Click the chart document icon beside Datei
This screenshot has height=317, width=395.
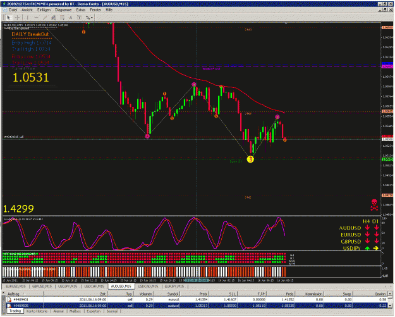4,10
